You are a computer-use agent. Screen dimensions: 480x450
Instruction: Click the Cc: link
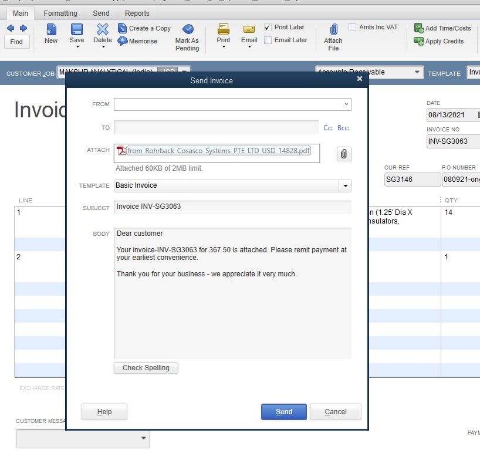[328, 128]
